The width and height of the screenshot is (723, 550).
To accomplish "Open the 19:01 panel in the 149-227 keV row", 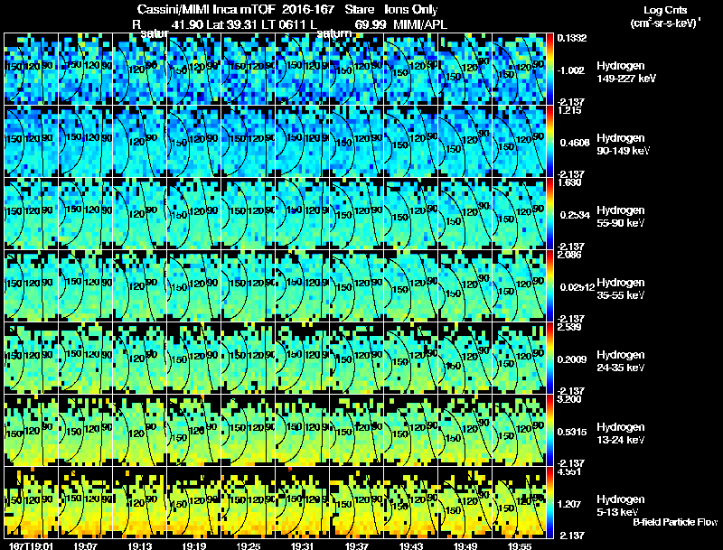I will [x=31, y=69].
